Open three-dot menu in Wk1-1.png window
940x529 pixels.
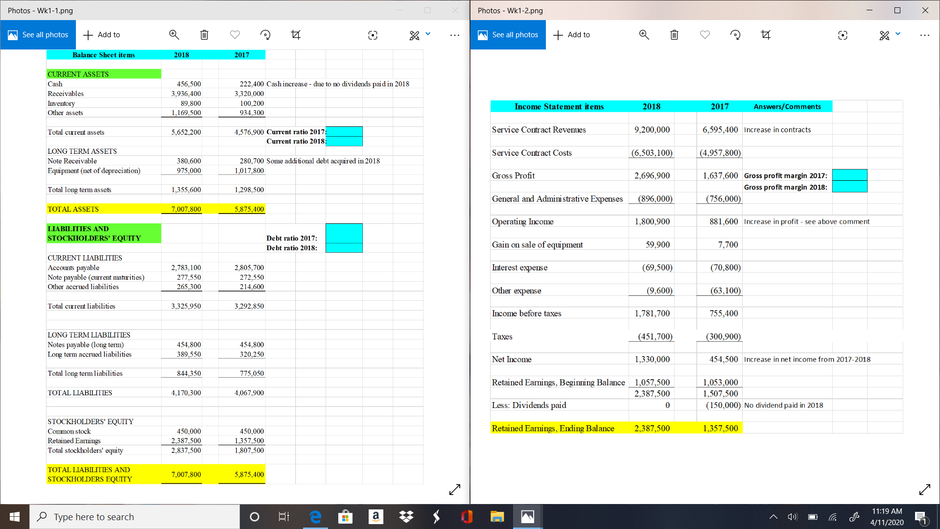tap(454, 35)
